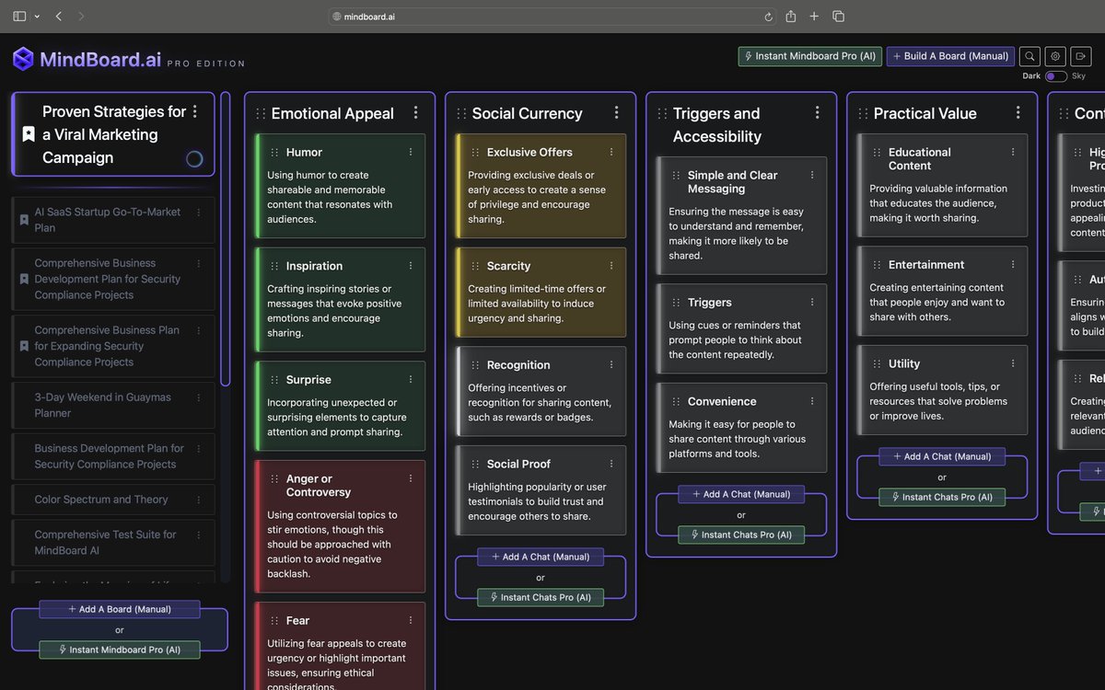
Task: Open the Recognition card menu
Action: (611, 365)
